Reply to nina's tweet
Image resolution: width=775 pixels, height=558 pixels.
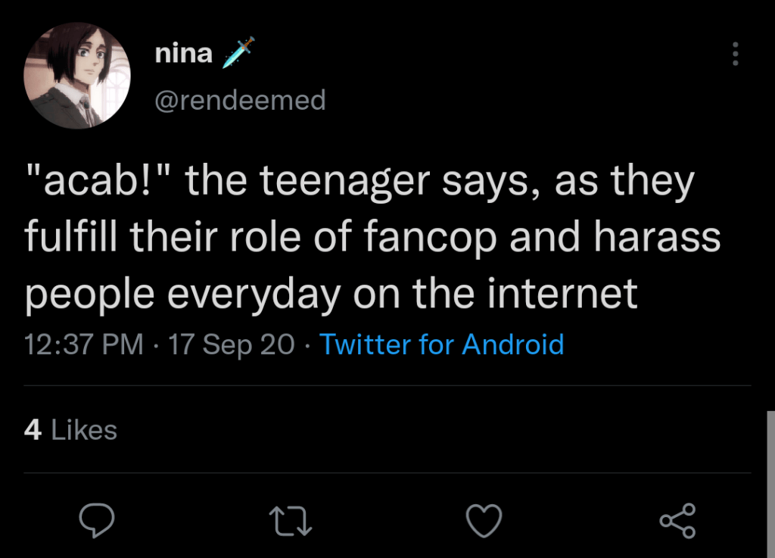coord(97,521)
